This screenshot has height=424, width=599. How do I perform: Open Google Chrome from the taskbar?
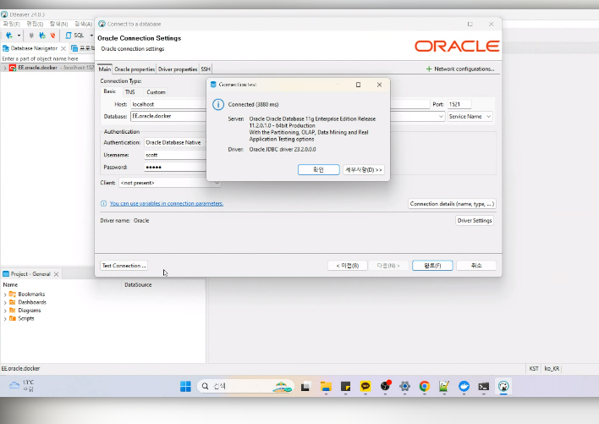point(425,387)
